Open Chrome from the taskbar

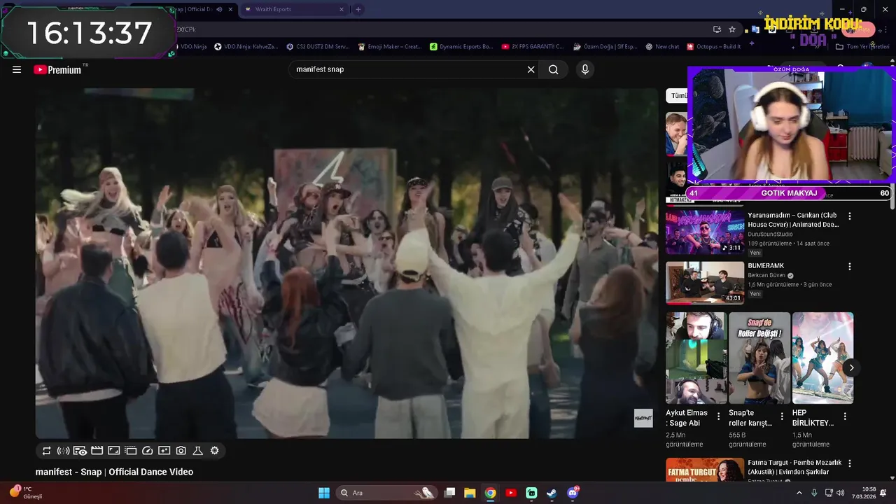pos(490,493)
